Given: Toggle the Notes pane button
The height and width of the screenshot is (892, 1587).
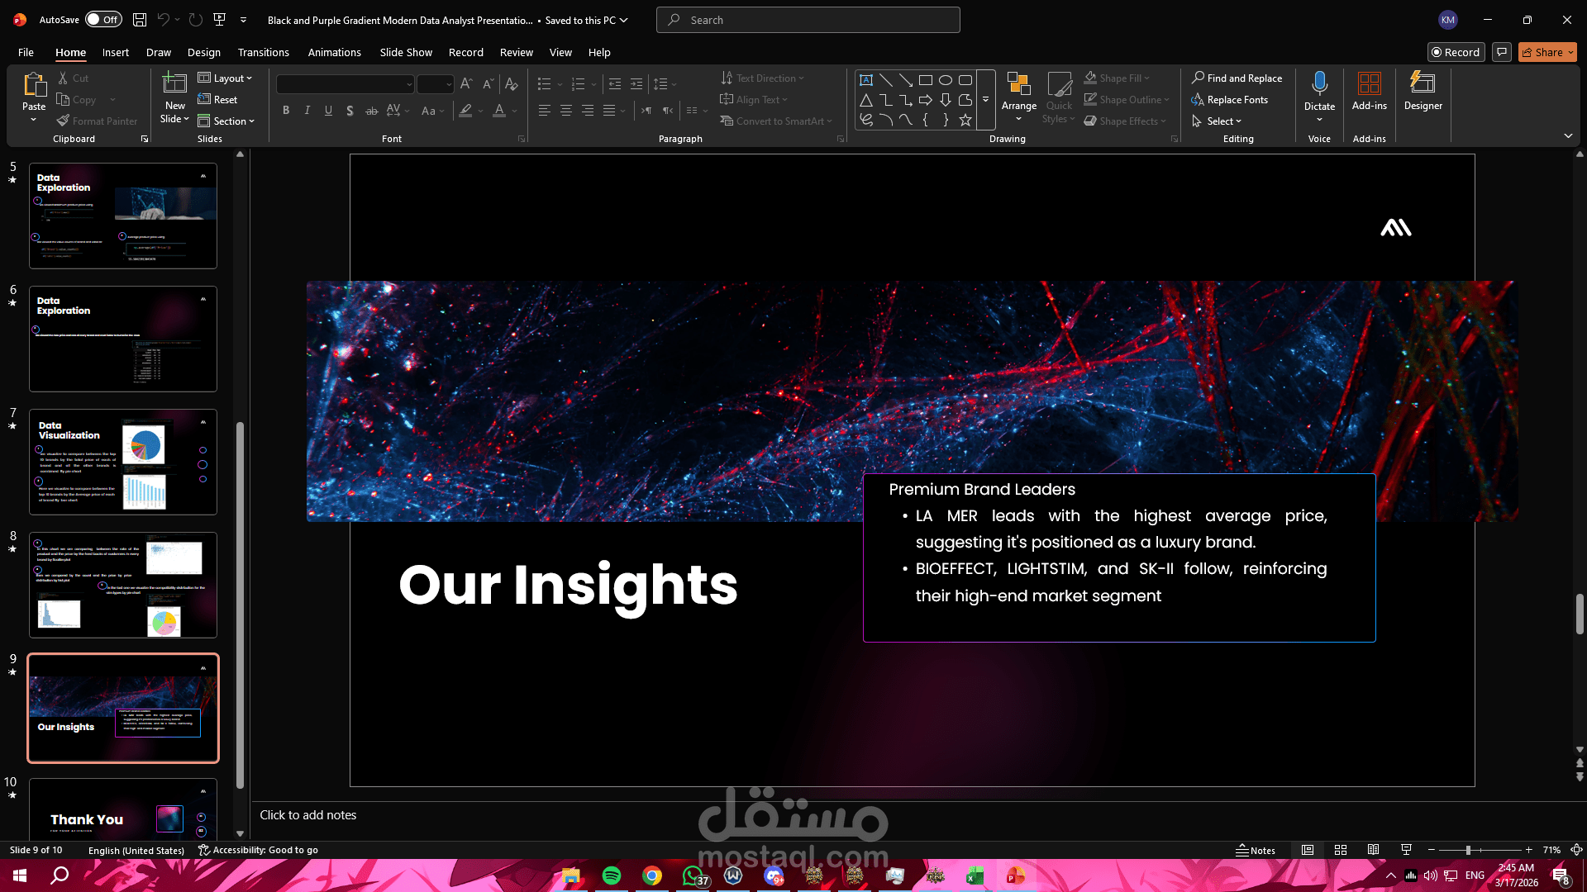Looking at the screenshot, I should (1256, 850).
